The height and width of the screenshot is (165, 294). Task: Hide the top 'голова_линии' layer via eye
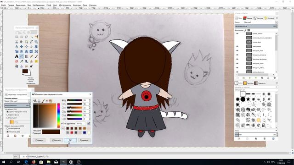click(237, 33)
